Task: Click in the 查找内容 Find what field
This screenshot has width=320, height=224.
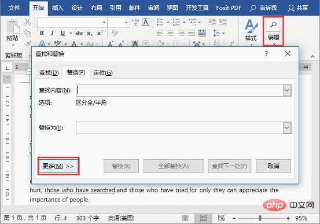Action: [179, 90]
